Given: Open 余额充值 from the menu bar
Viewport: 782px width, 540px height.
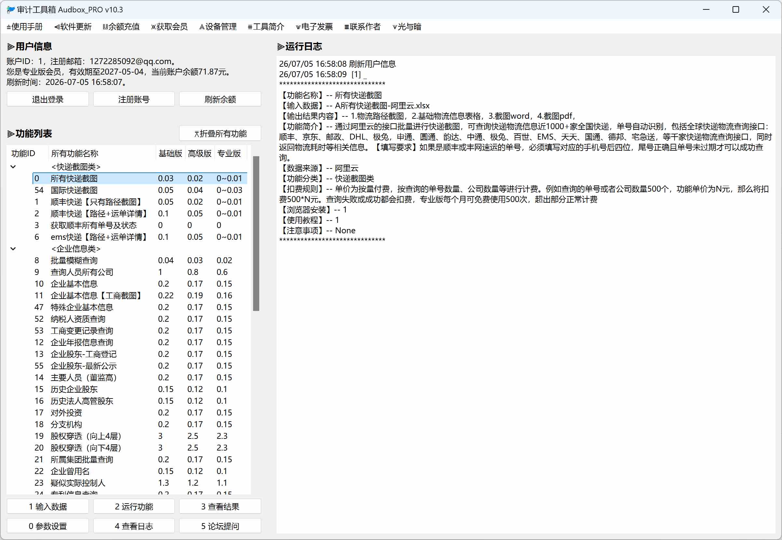Looking at the screenshot, I should click(121, 27).
